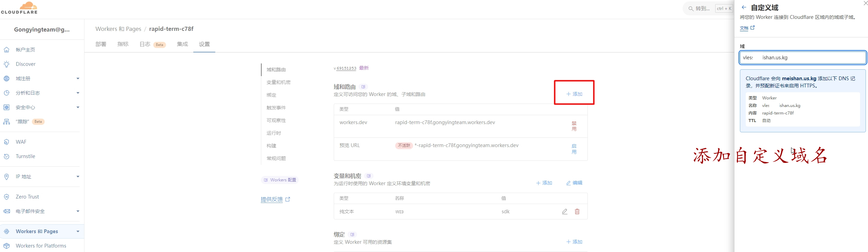Click the Workers 和 Pages breadcrumb
The height and width of the screenshot is (252, 868).
point(118,29)
